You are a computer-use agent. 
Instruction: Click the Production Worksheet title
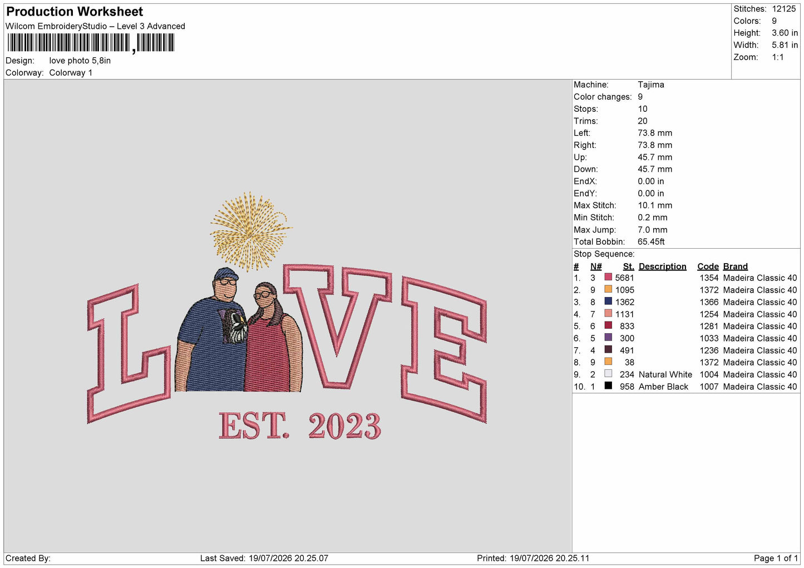point(75,12)
